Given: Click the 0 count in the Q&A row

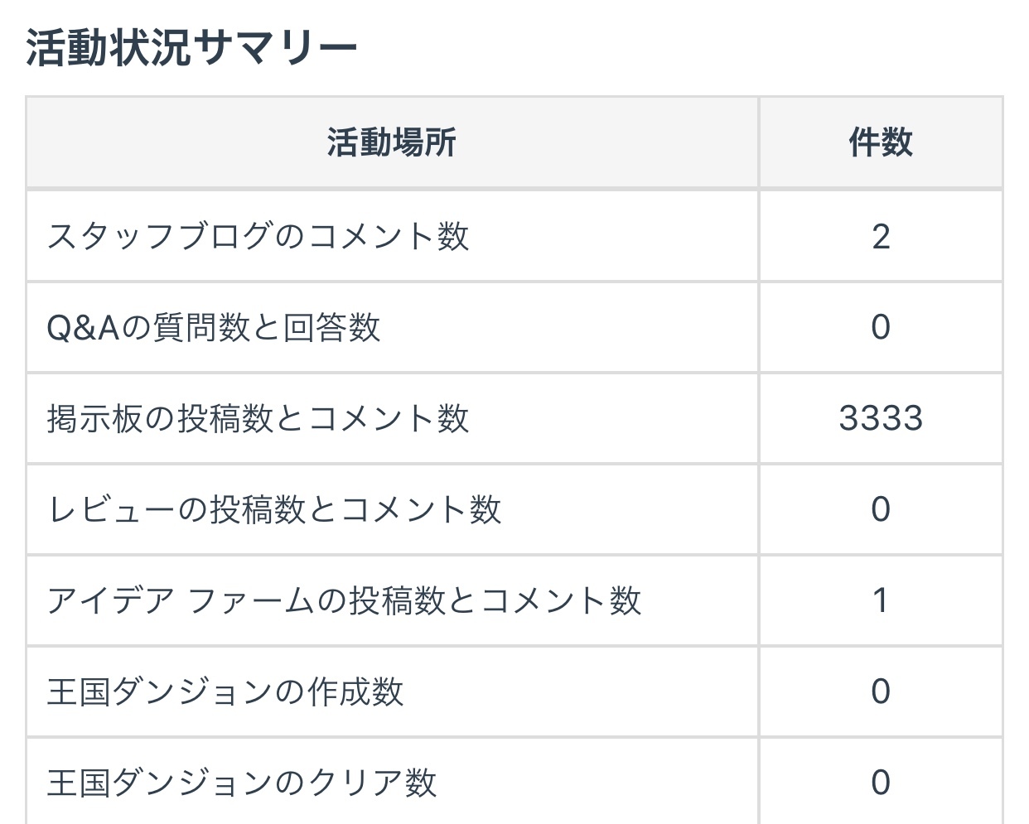Looking at the screenshot, I should [x=881, y=328].
